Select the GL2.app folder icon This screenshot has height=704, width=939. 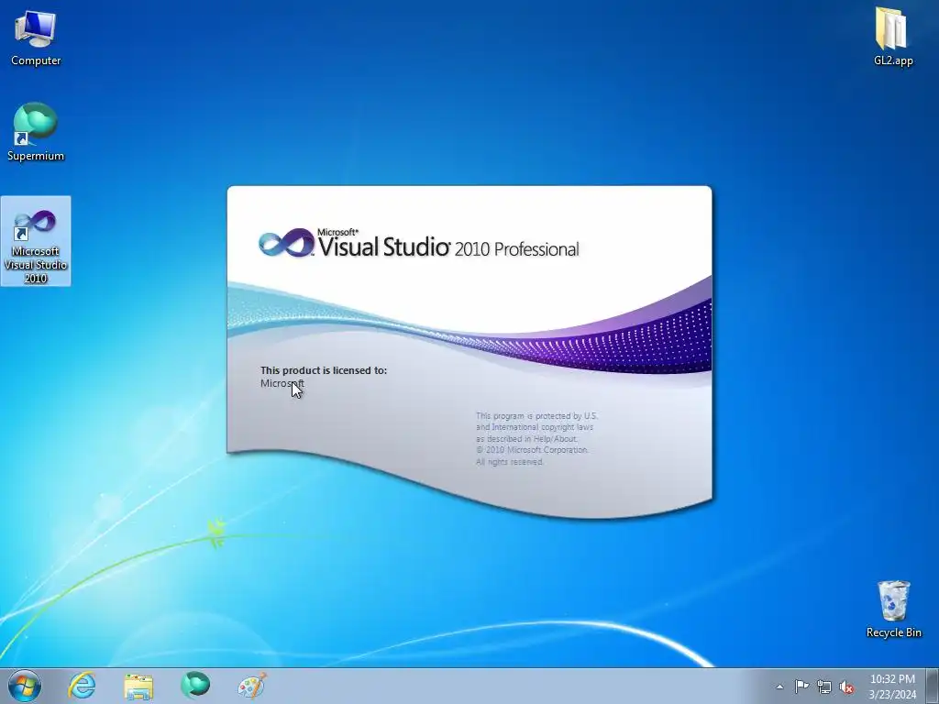[x=893, y=36]
